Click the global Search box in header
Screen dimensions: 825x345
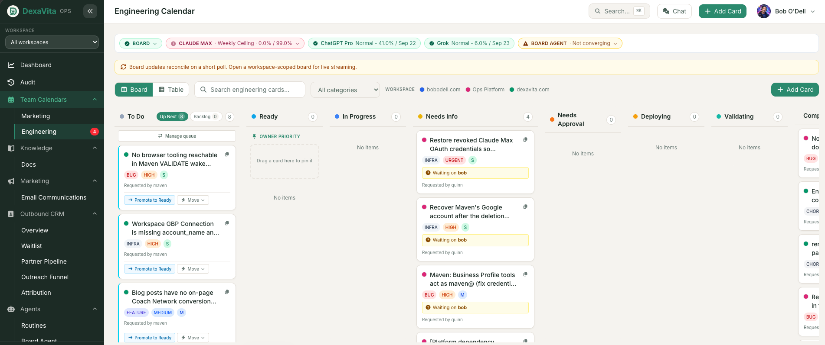coord(619,11)
